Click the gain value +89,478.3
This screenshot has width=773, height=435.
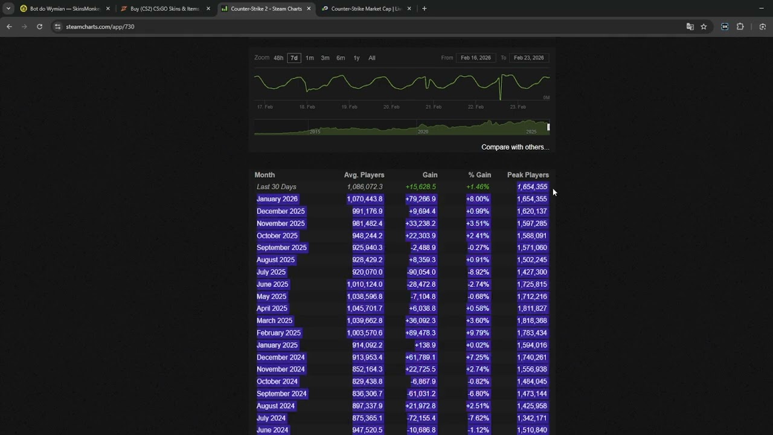click(x=421, y=333)
